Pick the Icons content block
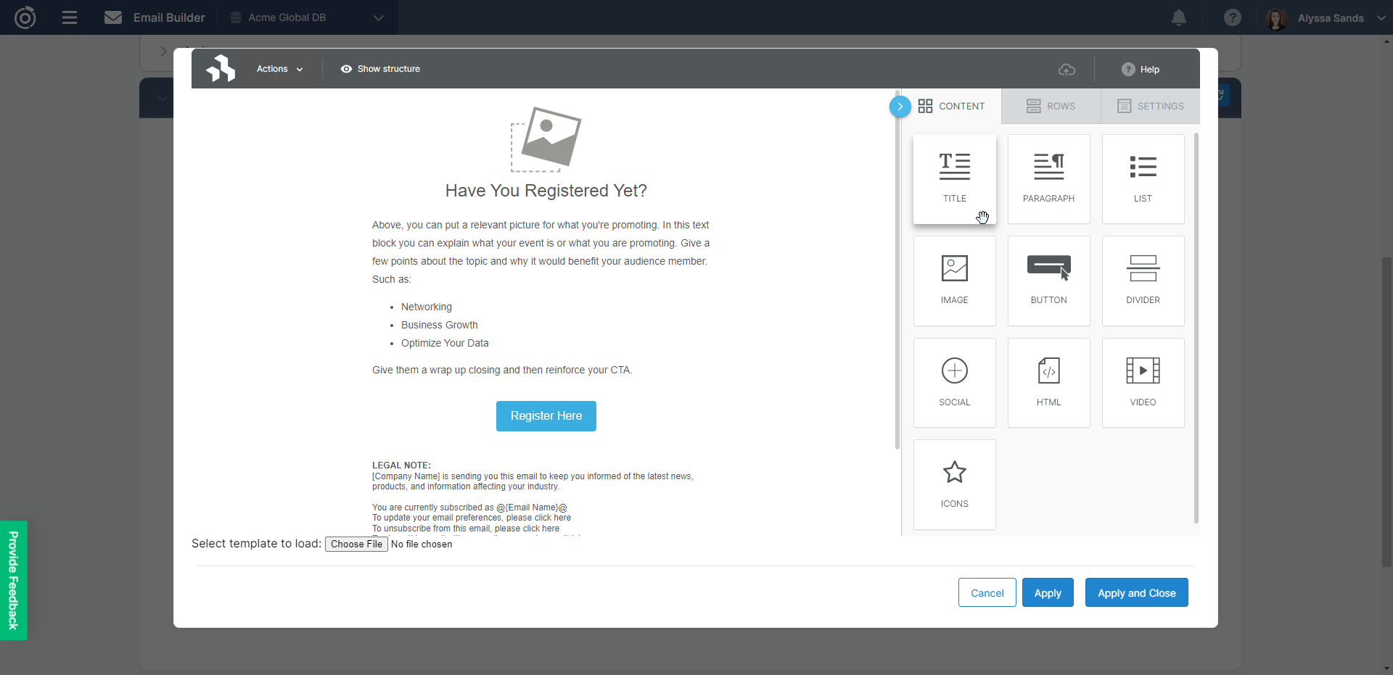Image resolution: width=1393 pixels, height=675 pixels. (x=954, y=484)
